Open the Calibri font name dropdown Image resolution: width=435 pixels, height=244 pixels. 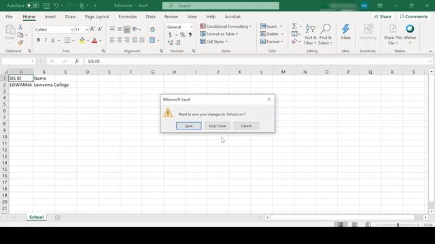point(72,30)
